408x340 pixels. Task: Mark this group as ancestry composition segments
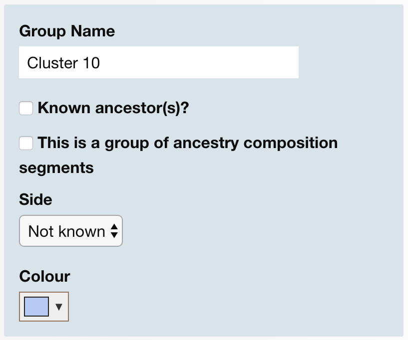(25, 143)
